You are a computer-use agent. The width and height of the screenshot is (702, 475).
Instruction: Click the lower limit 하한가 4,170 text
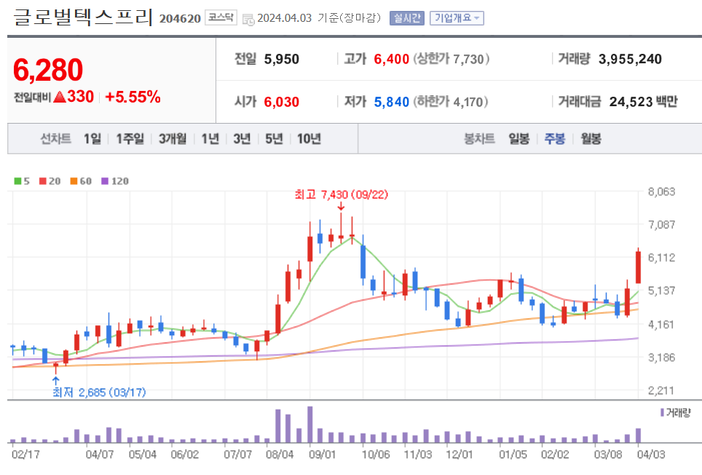tap(450, 102)
